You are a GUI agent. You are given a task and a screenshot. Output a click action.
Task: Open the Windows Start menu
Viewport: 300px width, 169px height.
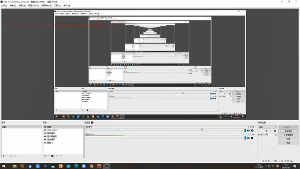(4, 166)
